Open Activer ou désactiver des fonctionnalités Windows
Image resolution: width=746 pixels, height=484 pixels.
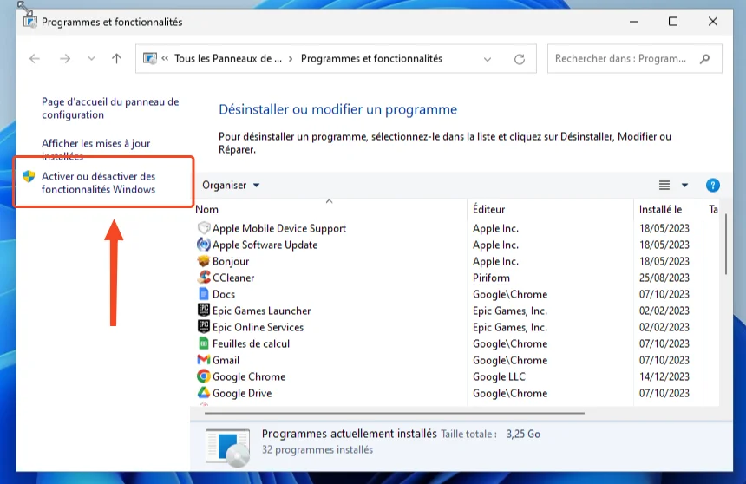point(98,183)
